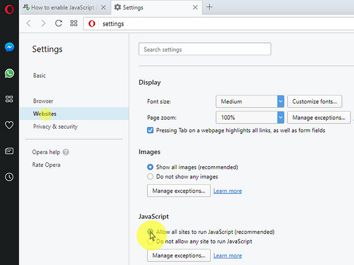354x265 pixels.
Task: Reload the current page
Action: (59, 23)
